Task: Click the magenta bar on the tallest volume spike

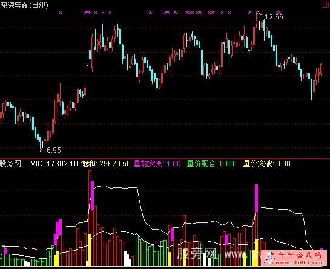Action: tap(93, 196)
